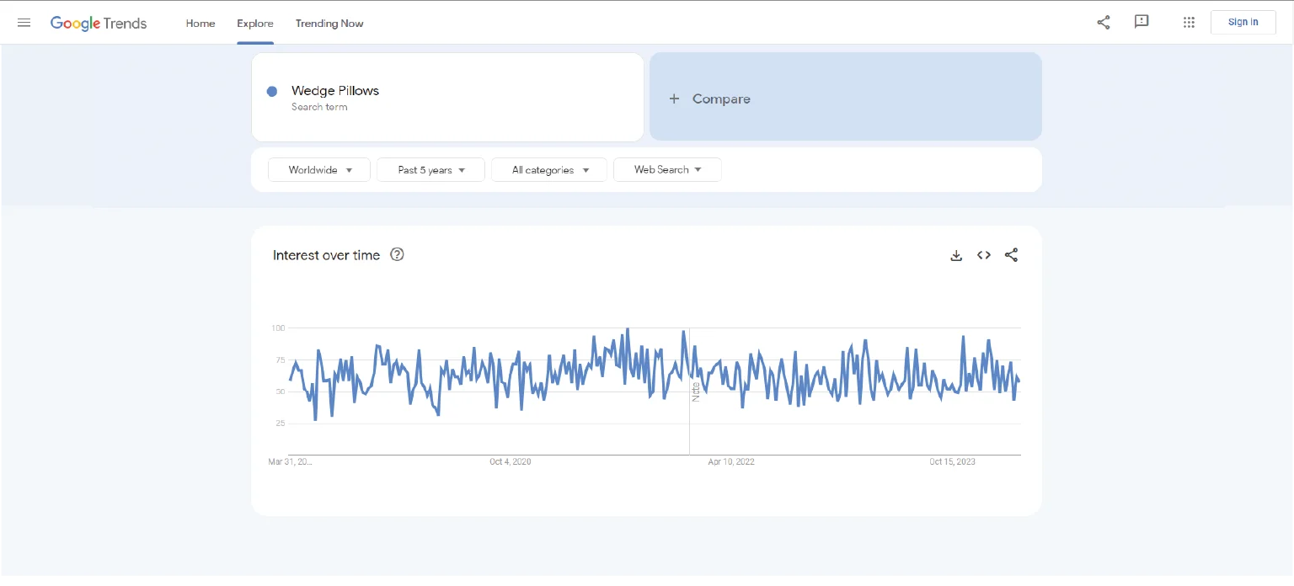The height and width of the screenshot is (586, 1294).
Task: Edit the Wedge Pillows search term
Action: (x=335, y=91)
